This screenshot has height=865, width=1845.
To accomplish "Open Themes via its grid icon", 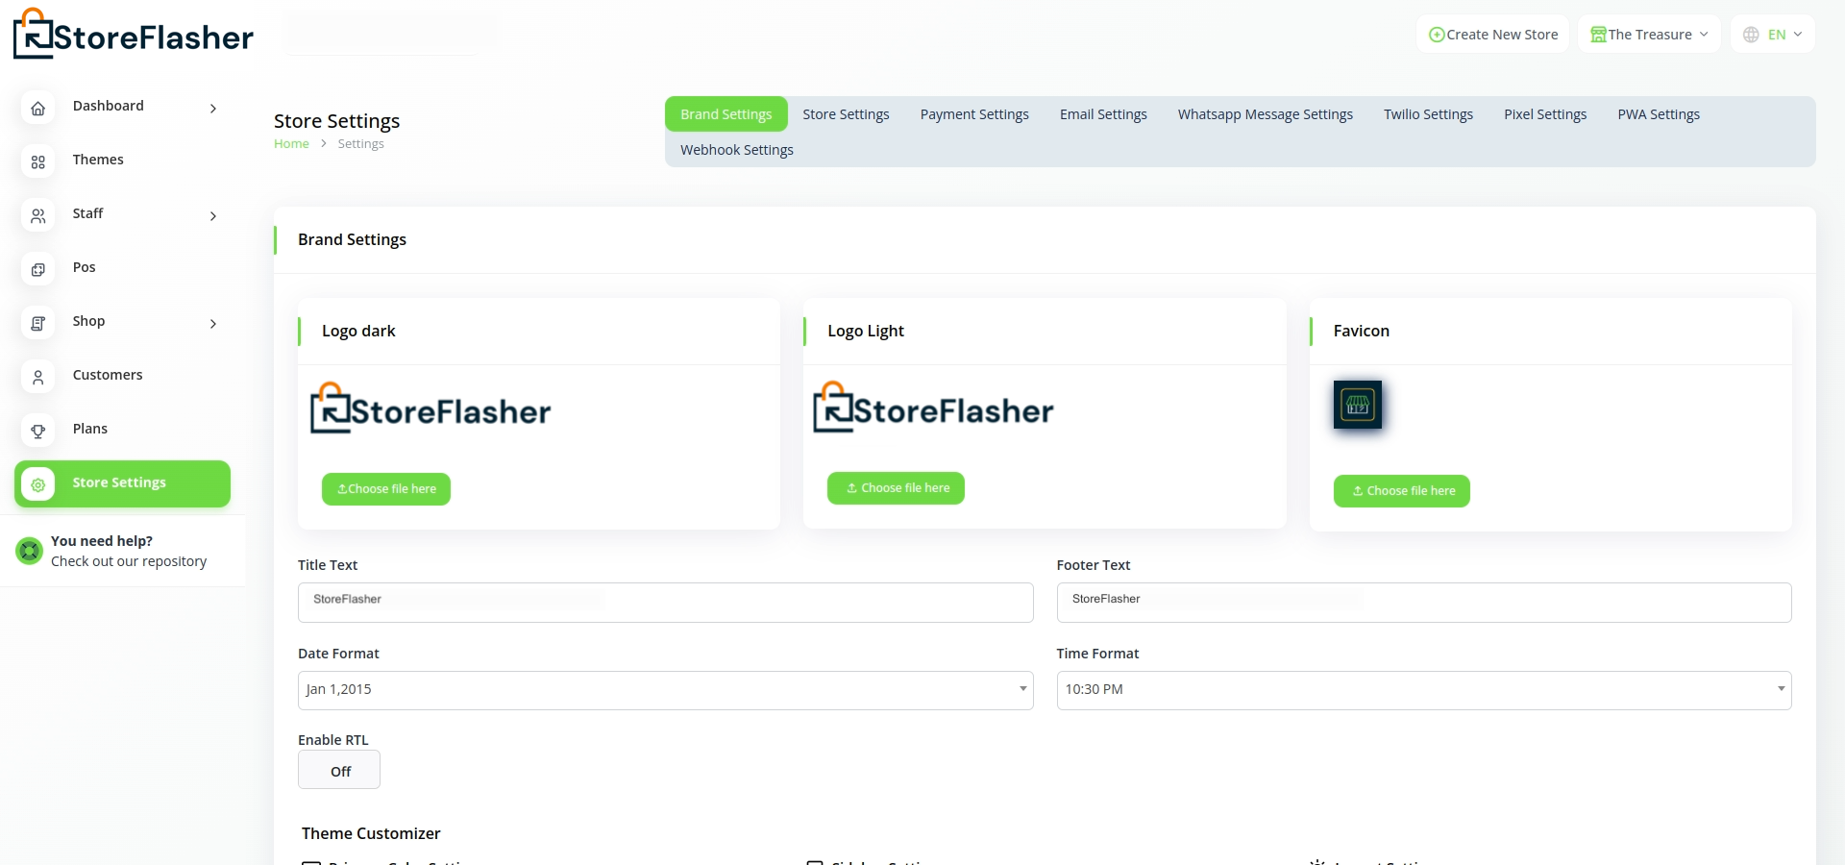I will [38, 162].
